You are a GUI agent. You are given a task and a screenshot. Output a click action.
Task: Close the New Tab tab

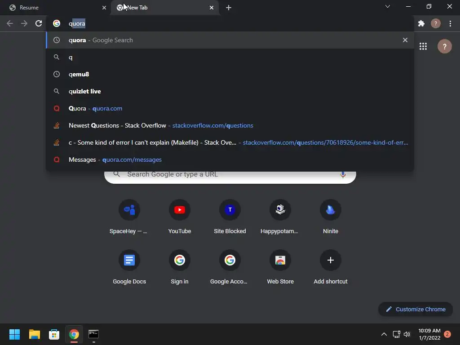pos(212,8)
